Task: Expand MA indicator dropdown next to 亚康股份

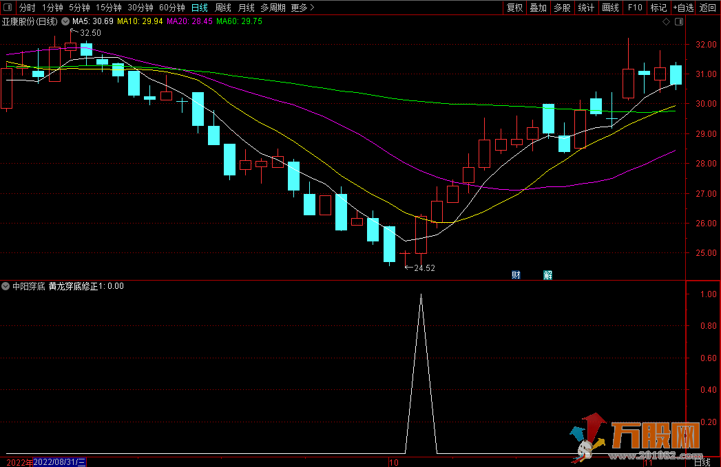Action: coord(65,21)
